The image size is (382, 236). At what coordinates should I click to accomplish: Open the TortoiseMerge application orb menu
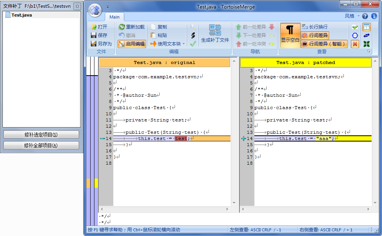click(x=95, y=10)
